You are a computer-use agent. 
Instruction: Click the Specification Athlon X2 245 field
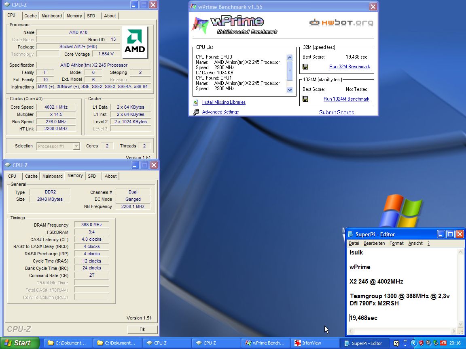(93, 65)
